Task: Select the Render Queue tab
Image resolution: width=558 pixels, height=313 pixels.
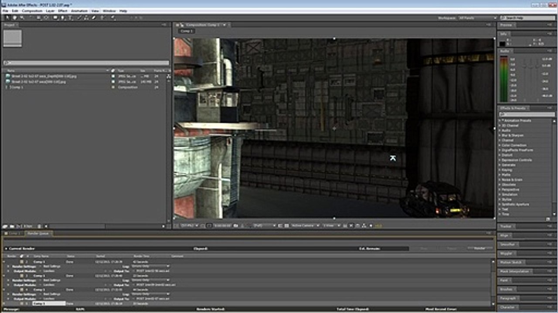Action: tap(39, 233)
